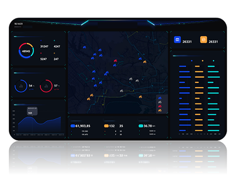Click bar chart icon inside the 57% gauge
236x189 pixels.
point(46,86)
